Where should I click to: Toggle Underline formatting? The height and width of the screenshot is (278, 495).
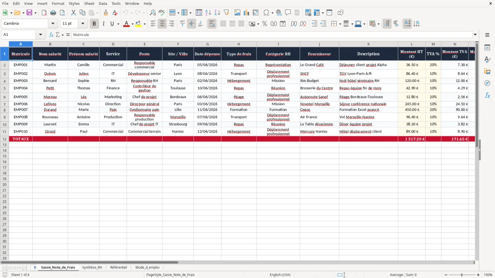point(112,24)
